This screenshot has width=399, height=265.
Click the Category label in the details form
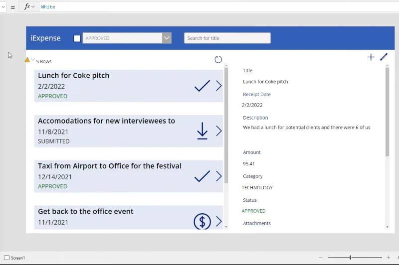[x=253, y=176]
